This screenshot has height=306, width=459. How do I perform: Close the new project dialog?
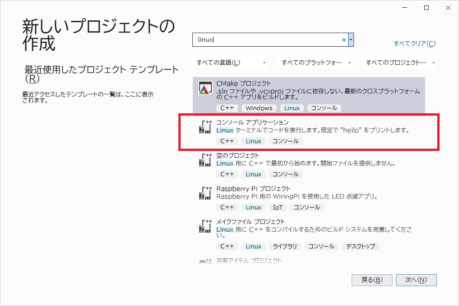tap(448, 8)
